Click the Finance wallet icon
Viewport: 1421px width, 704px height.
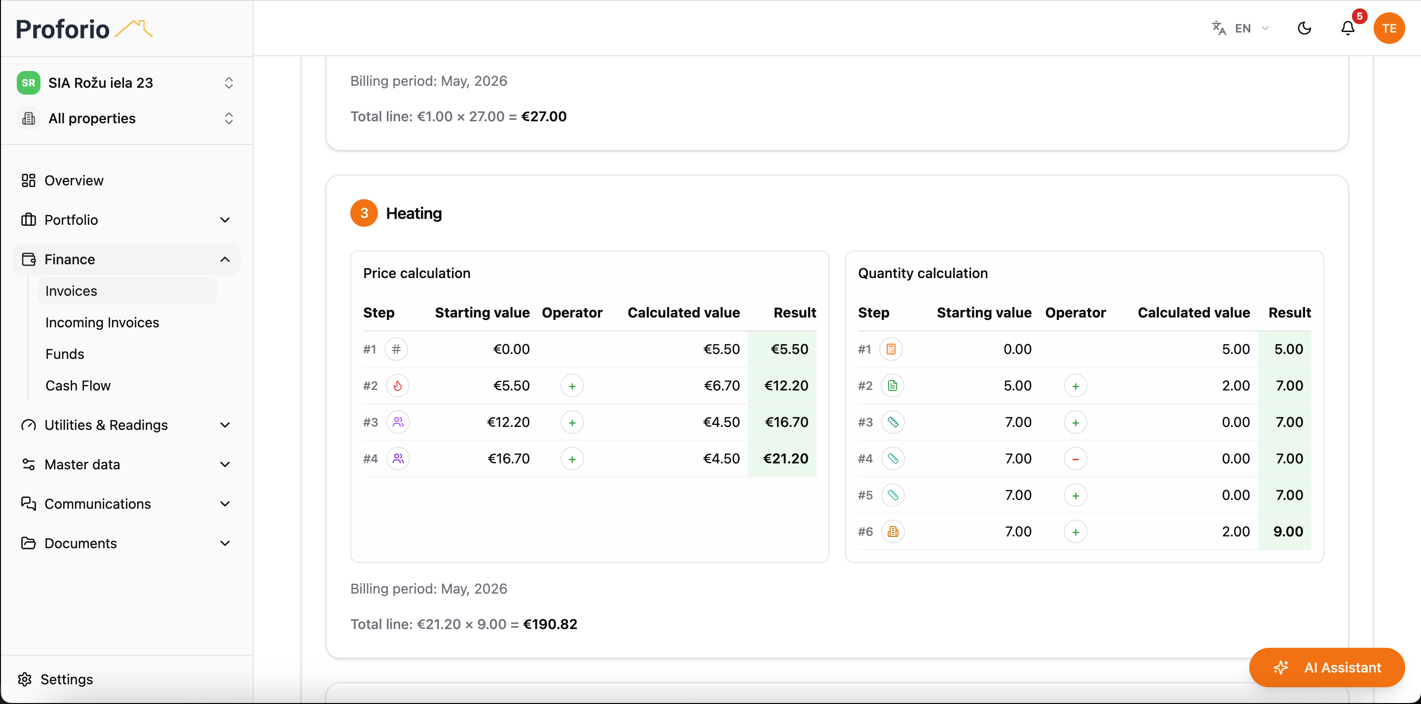[29, 259]
